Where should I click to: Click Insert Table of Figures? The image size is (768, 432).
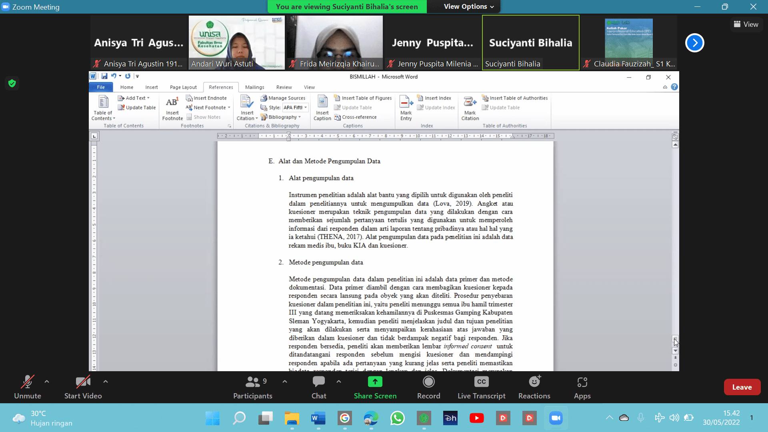[363, 98]
